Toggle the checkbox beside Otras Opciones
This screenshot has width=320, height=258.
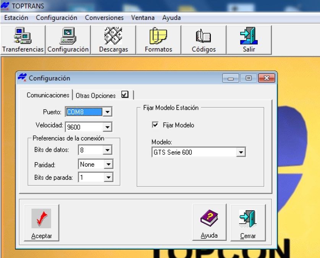pos(125,94)
